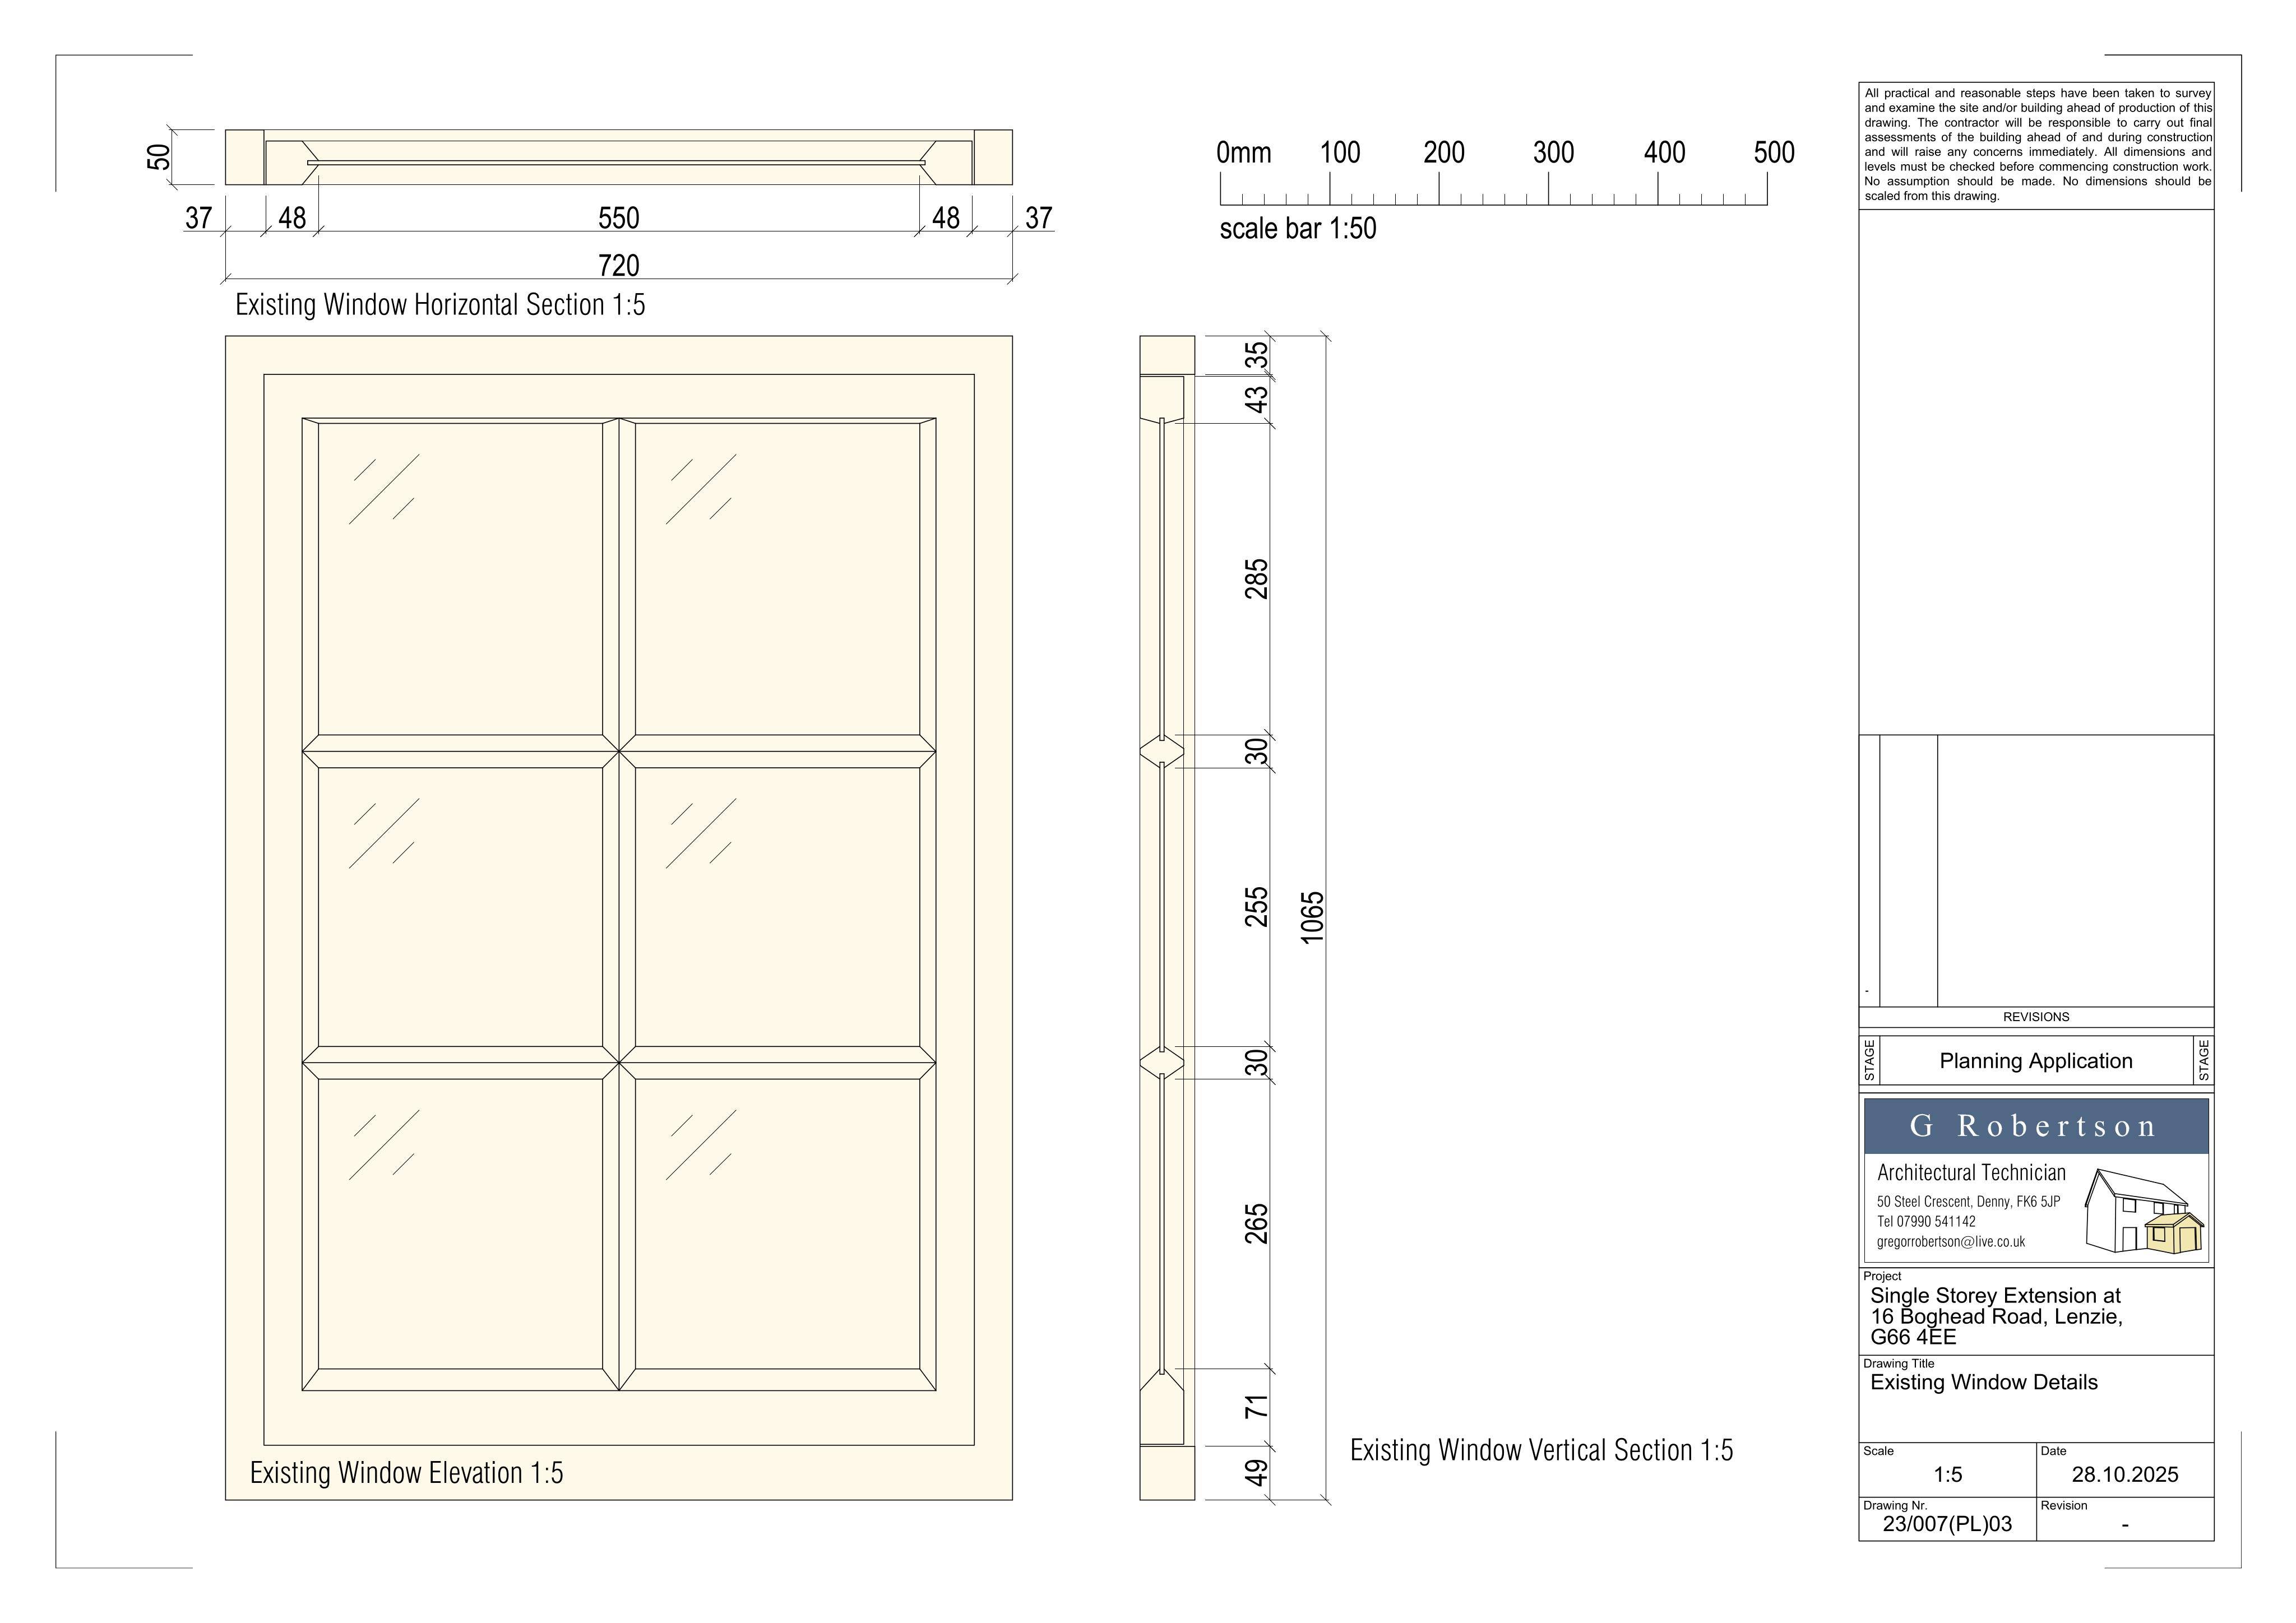Click the date value 28.10.2025

point(2124,1475)
